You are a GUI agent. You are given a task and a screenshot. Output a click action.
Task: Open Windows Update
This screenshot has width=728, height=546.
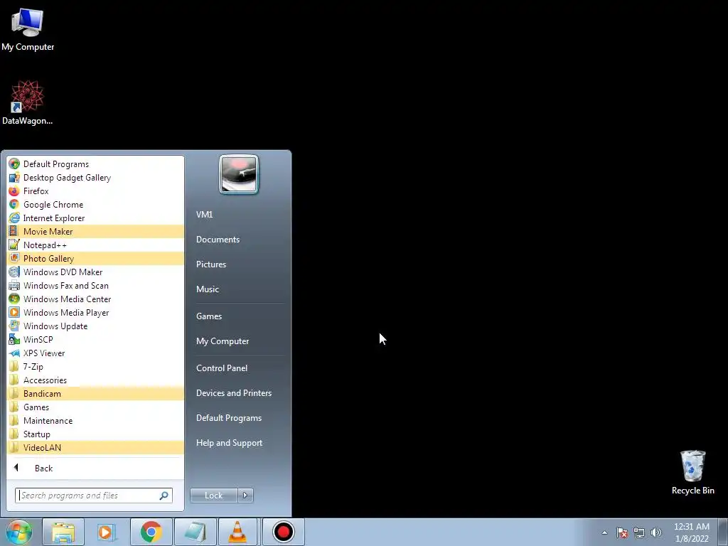[96, 326]
